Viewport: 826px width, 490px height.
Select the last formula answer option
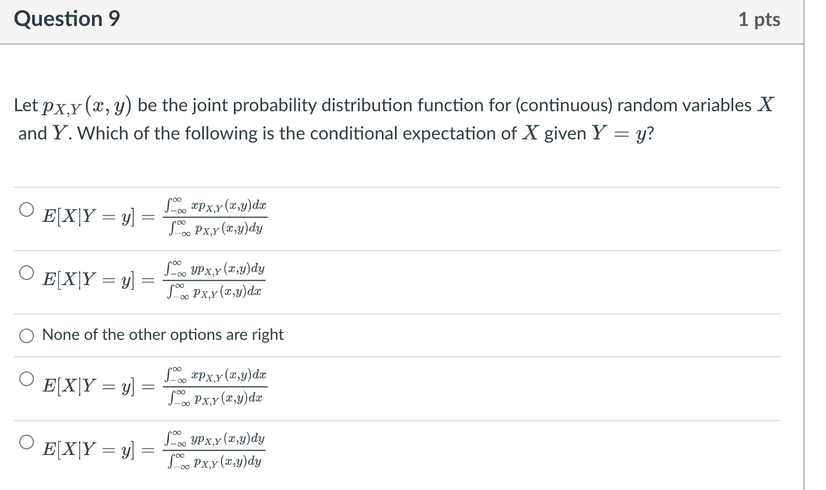click(27, 441)
